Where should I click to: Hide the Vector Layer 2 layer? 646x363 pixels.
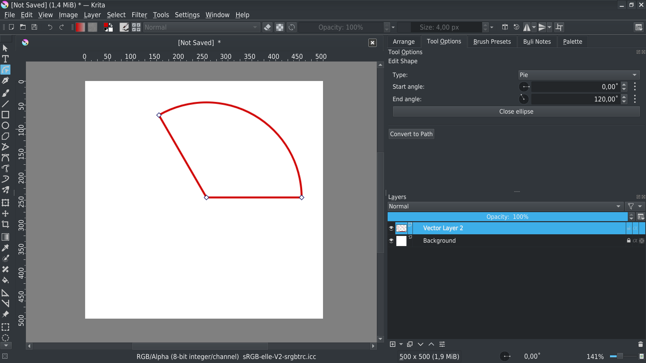tap(391, 228)
